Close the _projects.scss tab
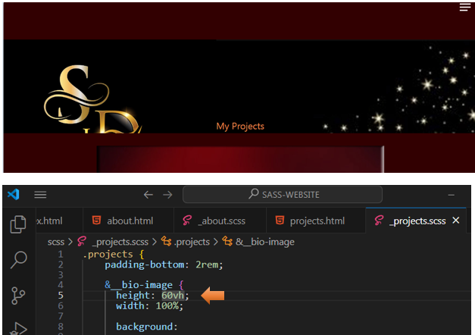Screen dimensions: 475x335 coord(456,221)
